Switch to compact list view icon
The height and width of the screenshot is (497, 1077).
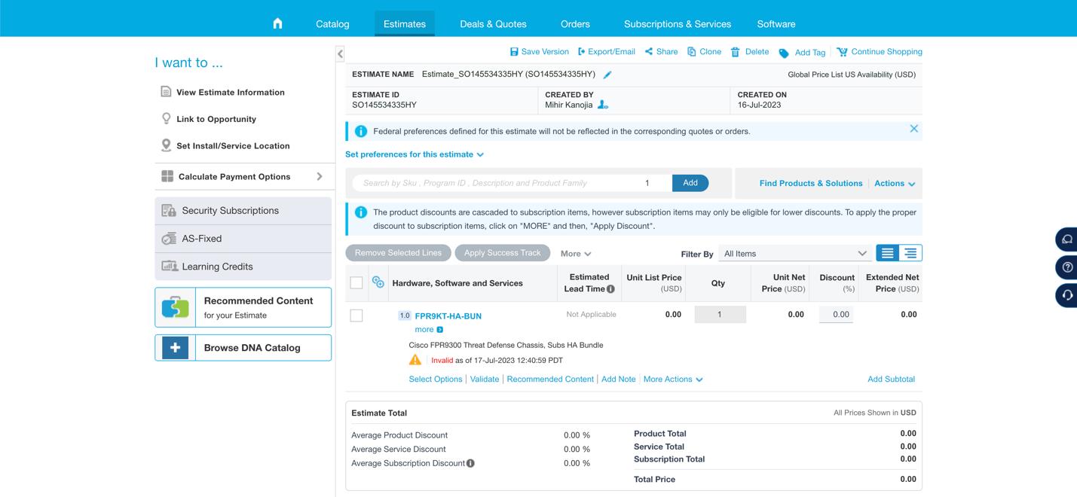pyautogui.click(x=888, y=253)
